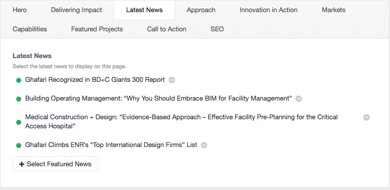Switch to the SEO tab
Viewport: 390px width, 190px height.
click(217, 29)
